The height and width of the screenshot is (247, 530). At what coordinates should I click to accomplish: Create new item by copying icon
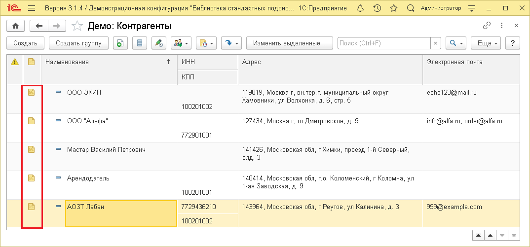coord(120,43)
